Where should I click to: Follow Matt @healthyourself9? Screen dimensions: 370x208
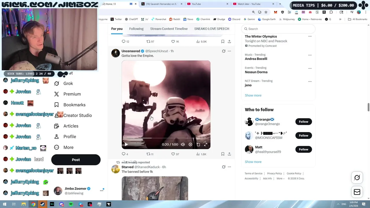(304, 149)
